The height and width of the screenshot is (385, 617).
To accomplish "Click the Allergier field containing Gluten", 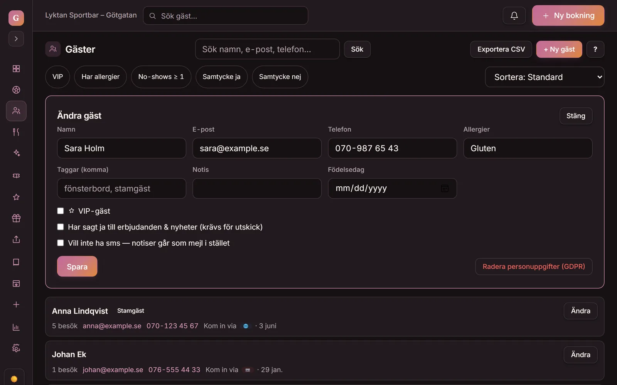I will (528, 148).
